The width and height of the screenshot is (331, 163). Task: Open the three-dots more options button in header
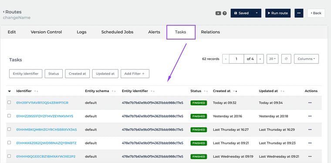tap(299, 13)
